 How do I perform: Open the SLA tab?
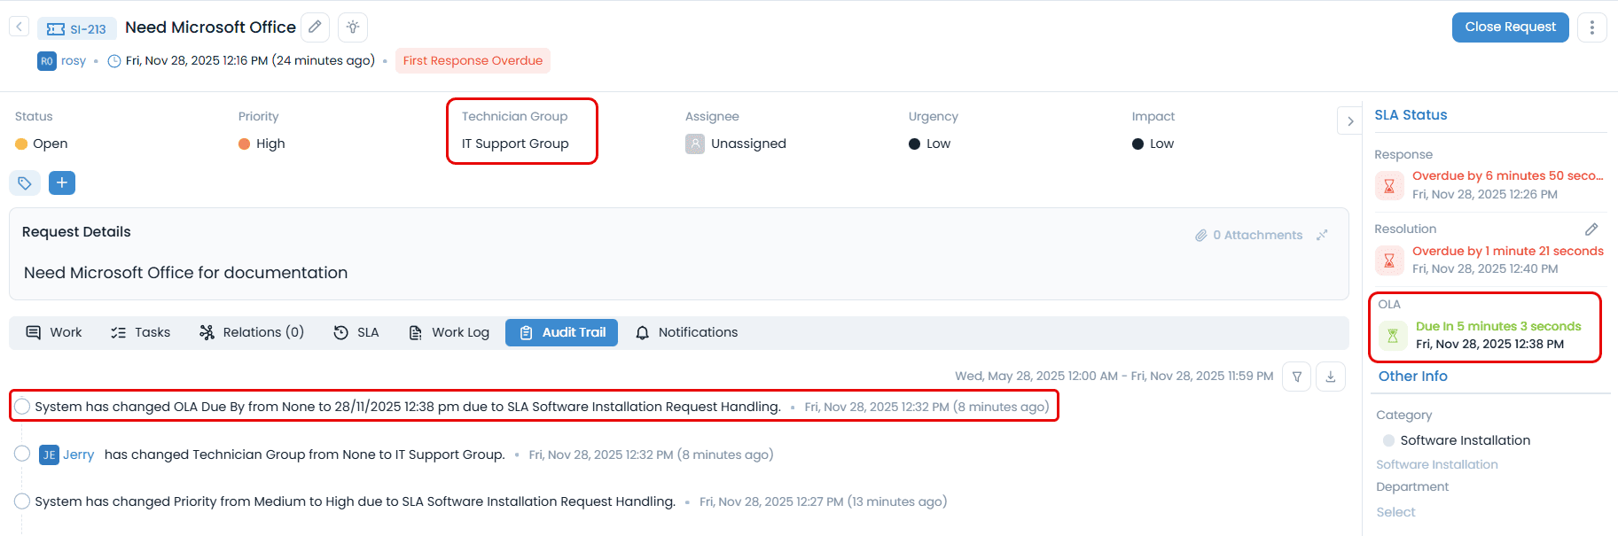356,332
